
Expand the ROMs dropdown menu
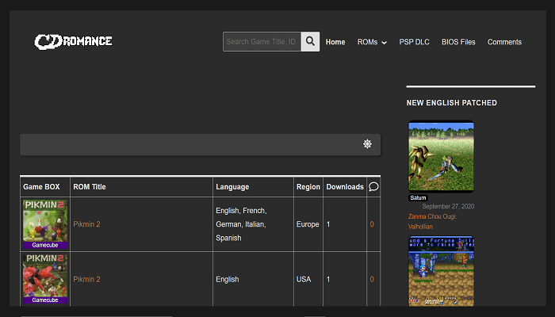(x=372, y=42)
